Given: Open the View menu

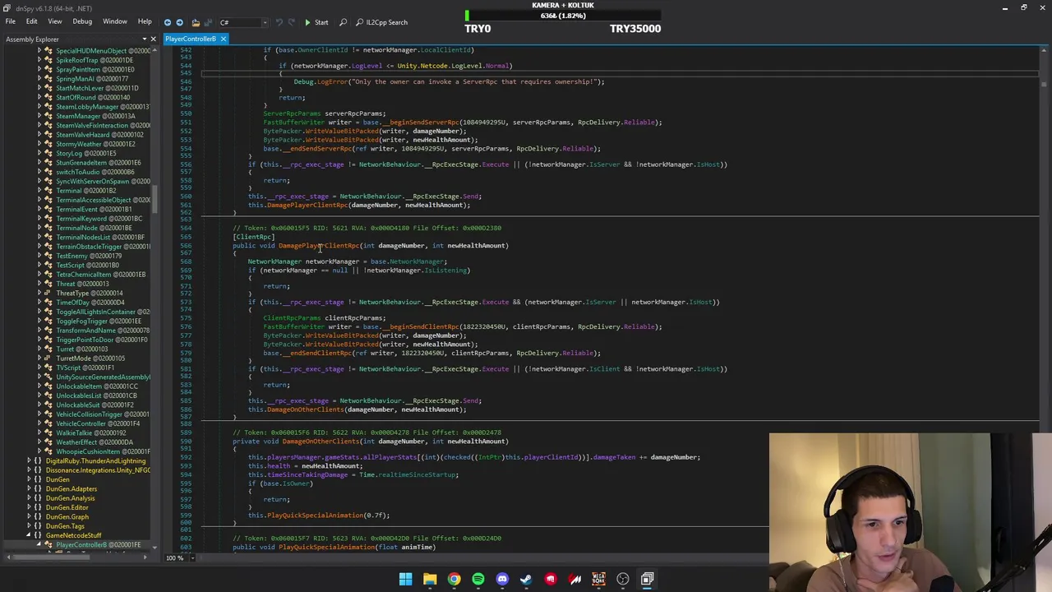Looking at the screenshot, I should click(54, 21).
